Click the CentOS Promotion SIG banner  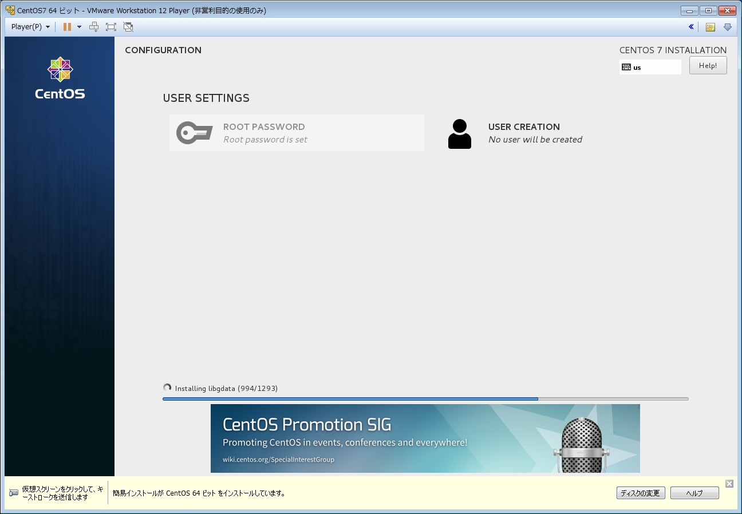coord(425,438)
